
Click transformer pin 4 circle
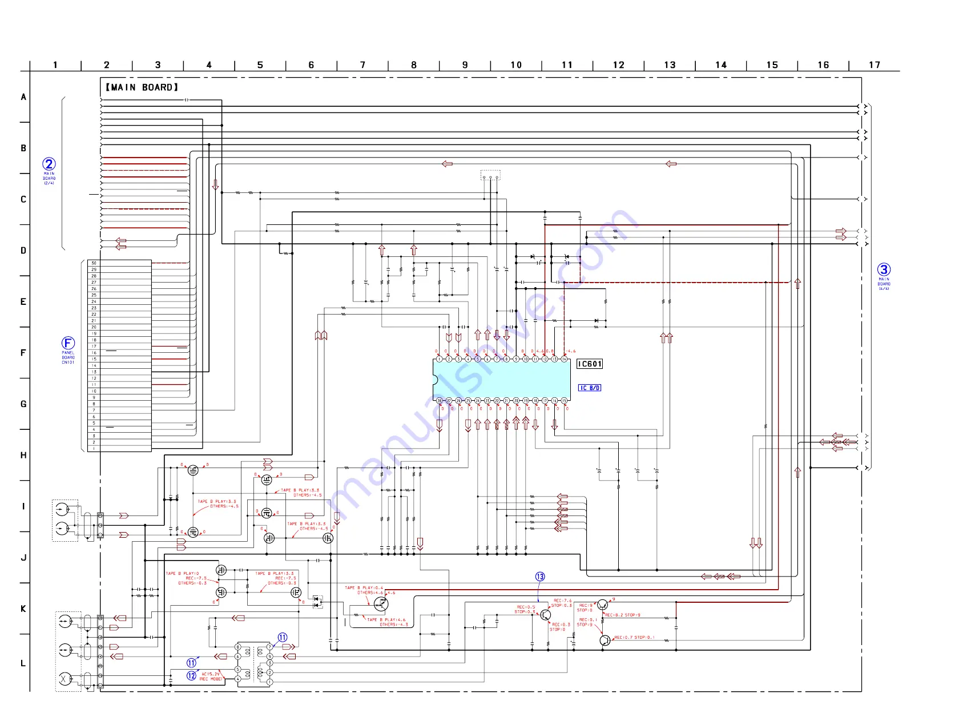[x=238, y=679]
